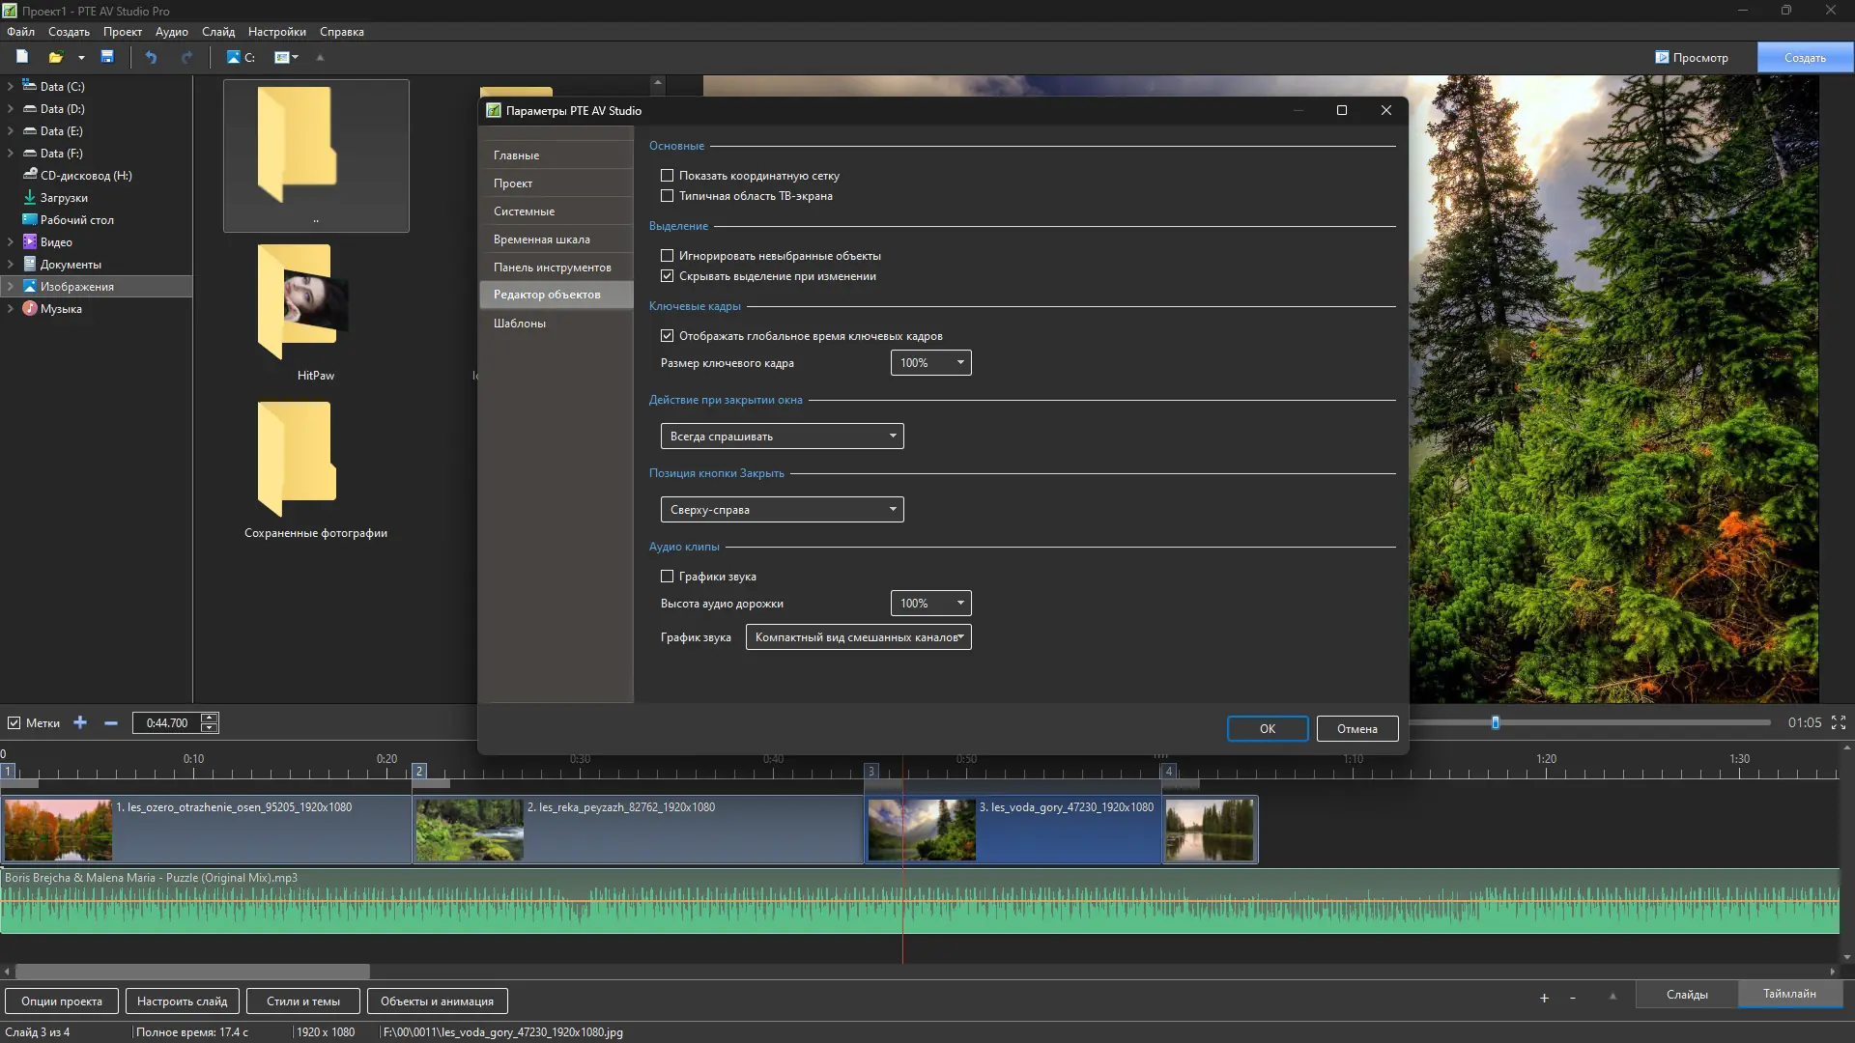Enable Показать координатную сетку checkbox

pos(667,176)
